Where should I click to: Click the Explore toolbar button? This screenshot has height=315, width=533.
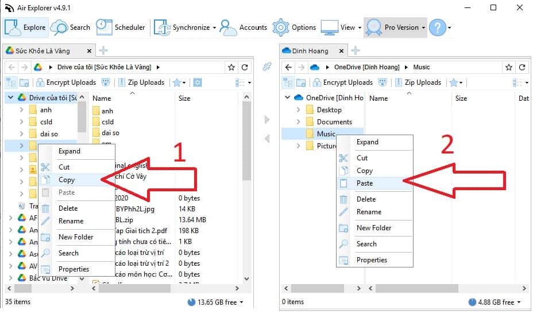[x=26, y=27]
